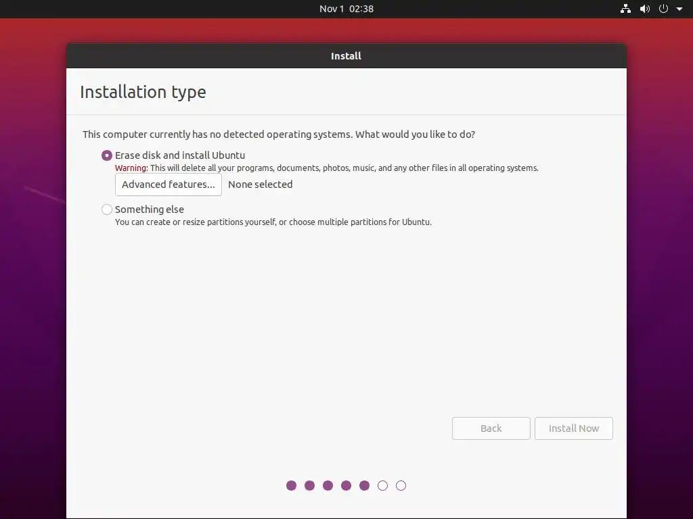Click the Install window title bar
This screenshot has height=519, width=693.
tap(346, 56)
